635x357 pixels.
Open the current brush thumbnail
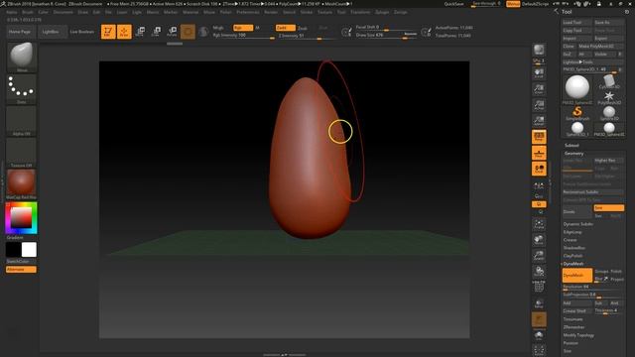click(x=22, y=58)
